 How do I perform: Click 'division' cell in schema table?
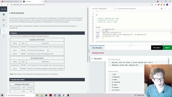click(15, 54)
